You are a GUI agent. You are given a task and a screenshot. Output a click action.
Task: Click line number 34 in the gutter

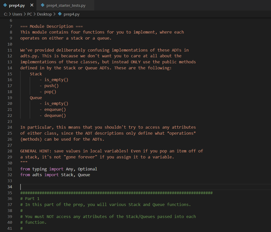tap(10, 187)
